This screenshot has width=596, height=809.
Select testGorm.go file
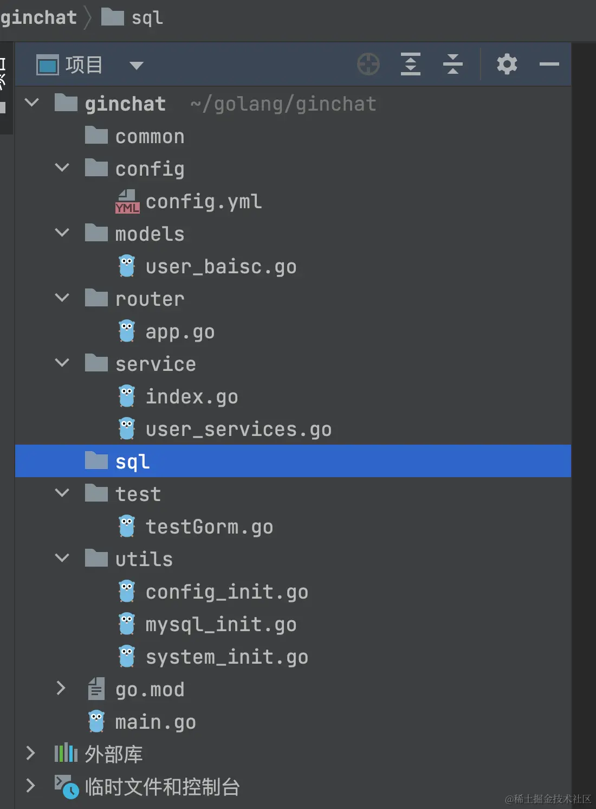click(x=209, y=527)
